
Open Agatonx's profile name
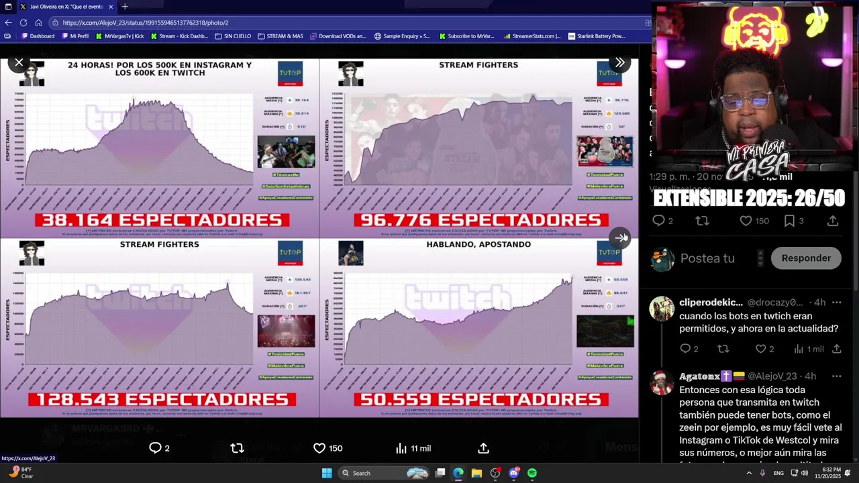699,376
